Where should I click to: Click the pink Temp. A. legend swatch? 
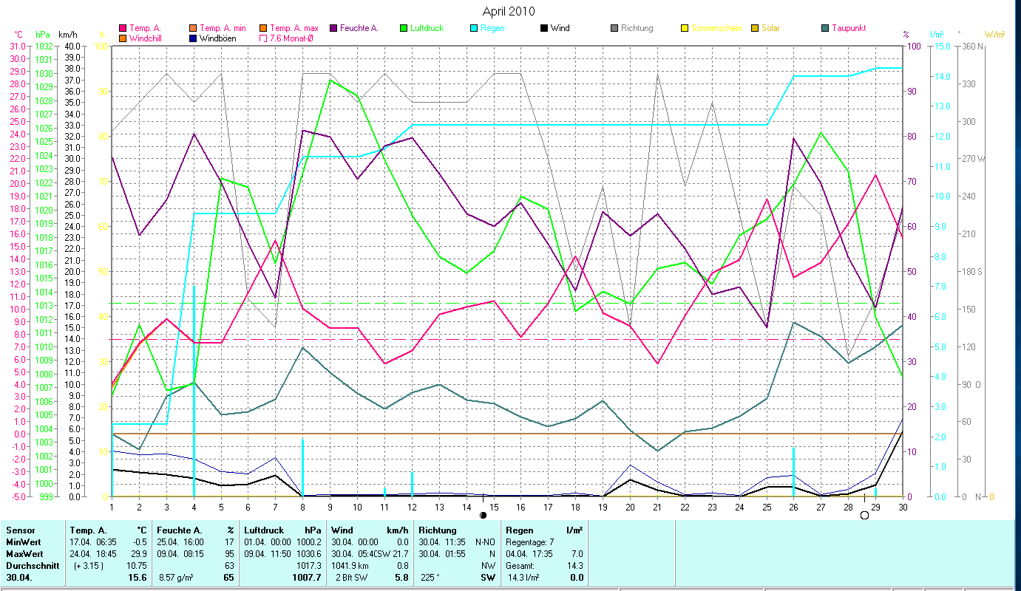click(x=123, y=28)
